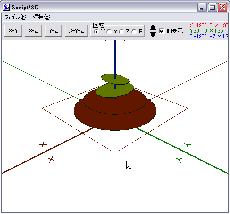Click the upper green ellipse in 3D view
Image resolution: width=230 pixels, height=214 pixels.
pos(115,79)
